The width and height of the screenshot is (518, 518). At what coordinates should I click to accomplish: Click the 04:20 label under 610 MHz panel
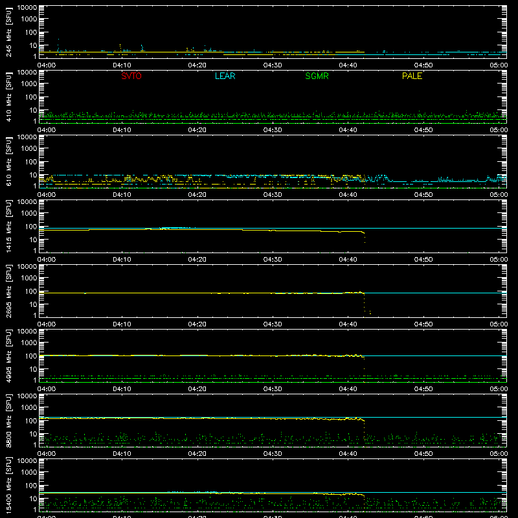pyautogui.click(x=197, y=195)
